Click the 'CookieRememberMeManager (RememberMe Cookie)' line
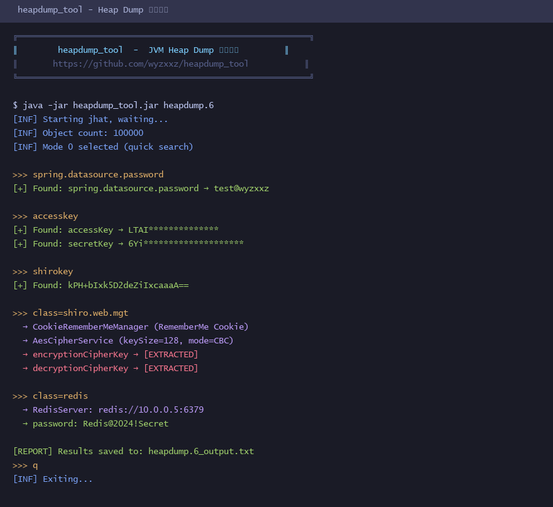Viewport: 553px width, 507px height. 136,327
